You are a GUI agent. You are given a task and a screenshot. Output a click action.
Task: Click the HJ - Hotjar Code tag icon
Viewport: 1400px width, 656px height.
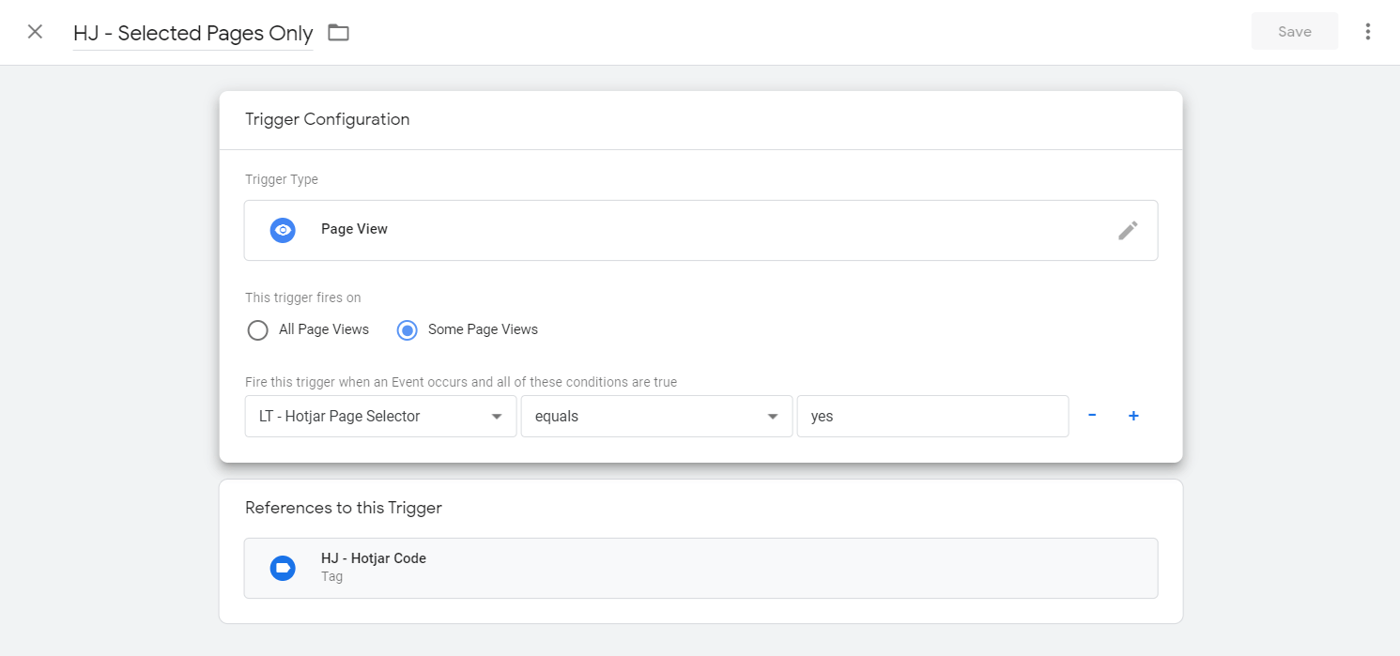(x=283, y=568)
